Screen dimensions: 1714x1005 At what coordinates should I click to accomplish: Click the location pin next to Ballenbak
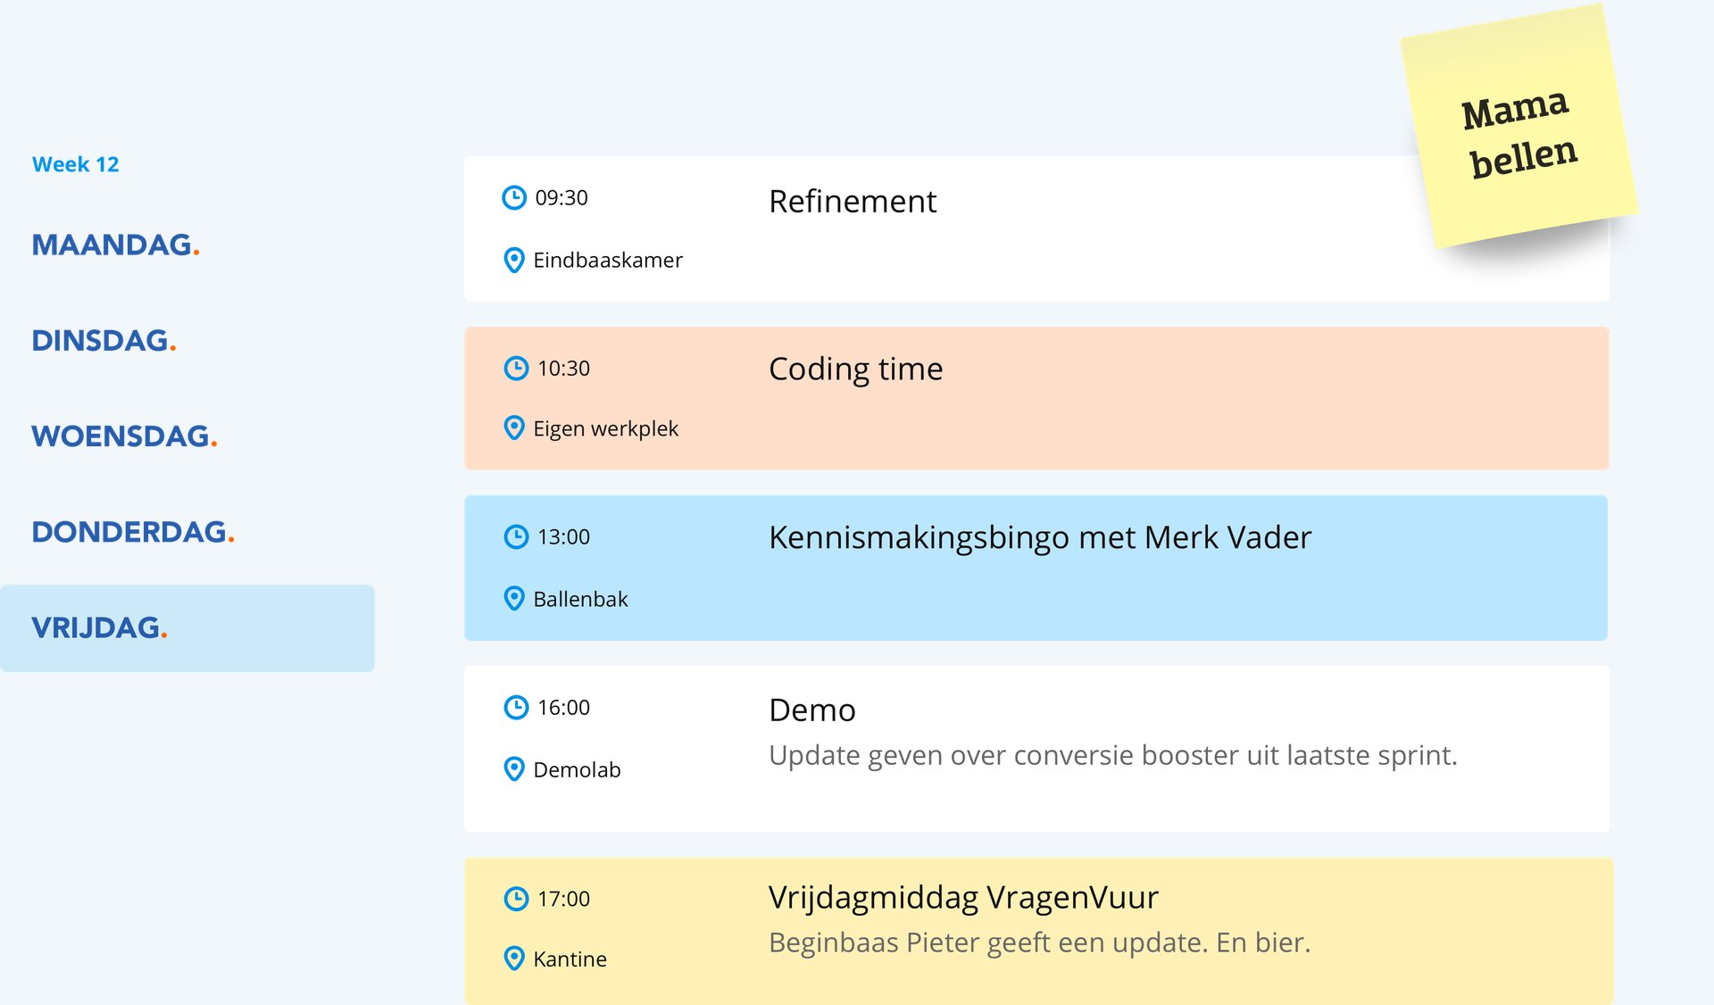(x=514, y=598)
